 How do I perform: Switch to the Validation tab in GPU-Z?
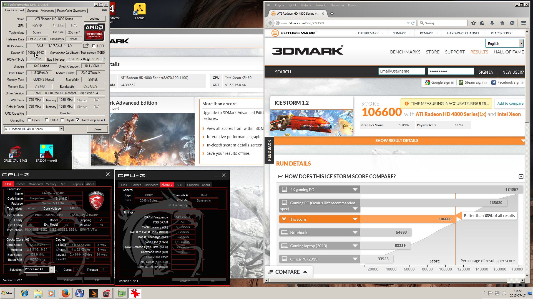pyautogui.click(x=47, y=11)
